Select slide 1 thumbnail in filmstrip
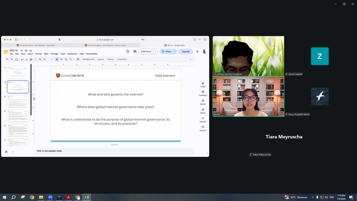Viewport: 357px width, 201px height. coord(18,73)
